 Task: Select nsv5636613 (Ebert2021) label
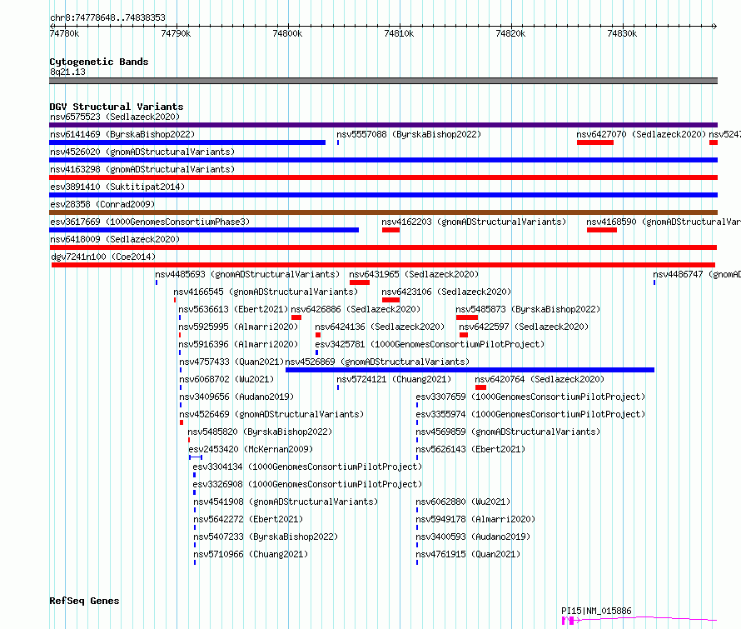(x=233, y=309)
